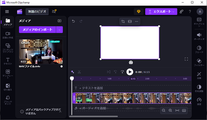Open the fullscreen preview icon
Image resolution: width=207 pixels, height=120 pixels.
[x=186, y=59]
